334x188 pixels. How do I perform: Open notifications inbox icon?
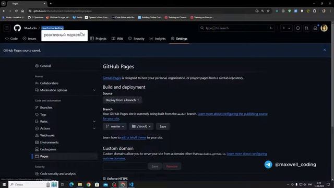(315, 28)
